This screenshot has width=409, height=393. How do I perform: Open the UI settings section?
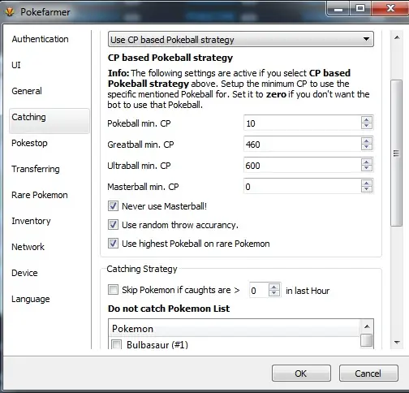coord(16,65)
